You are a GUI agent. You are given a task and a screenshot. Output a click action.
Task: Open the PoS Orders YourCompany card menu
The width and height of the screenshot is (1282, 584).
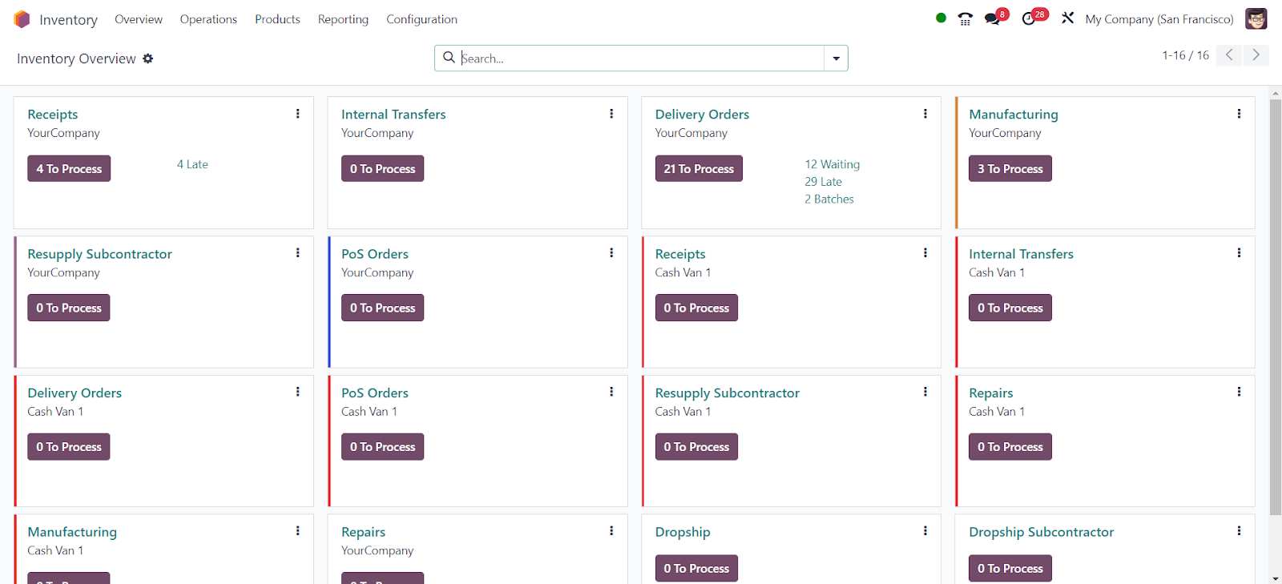click(611, 253)
